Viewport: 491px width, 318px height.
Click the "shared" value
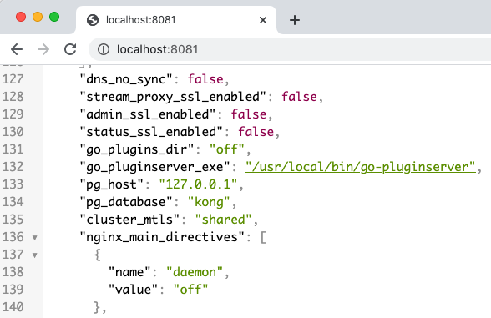click(224, 220)
